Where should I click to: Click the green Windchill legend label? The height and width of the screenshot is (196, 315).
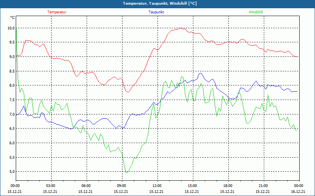(256, 12)
